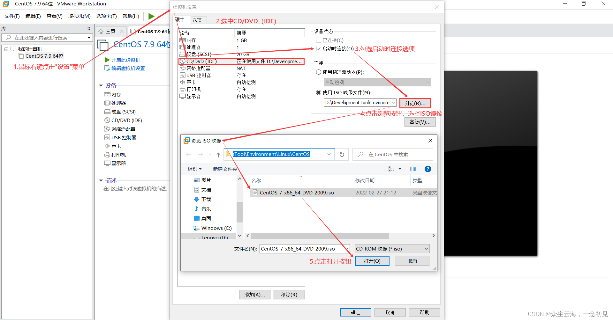Click the 打印机 printer icon in main window
613x320 pixels.
[107, 155]
